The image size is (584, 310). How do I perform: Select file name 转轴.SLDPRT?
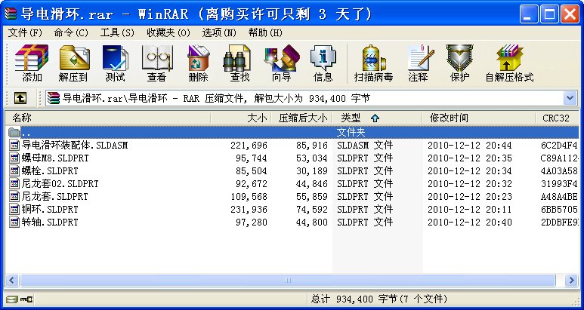coord(50,223)
